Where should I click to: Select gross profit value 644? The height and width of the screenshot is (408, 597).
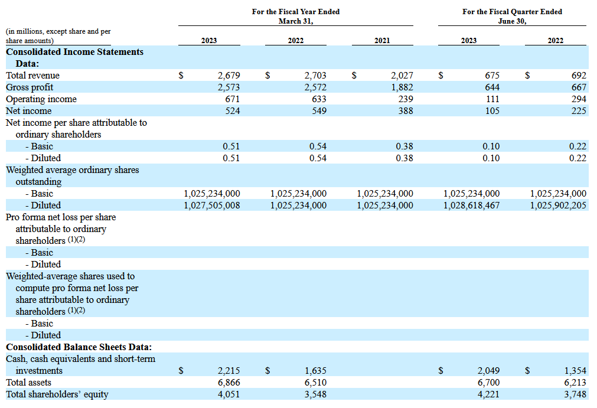(492, 87)
